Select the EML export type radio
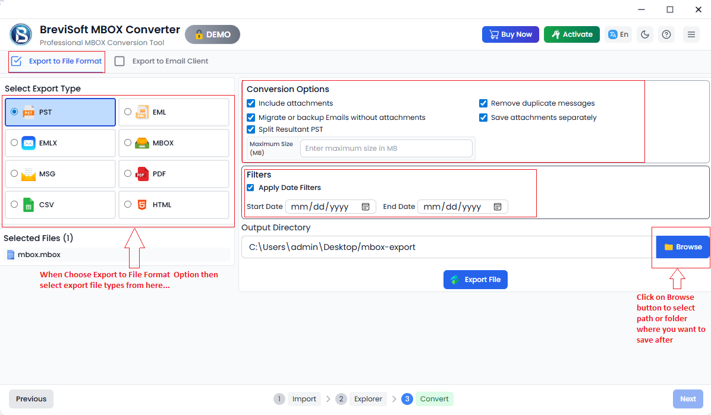Screen dimensions: 711x415 (128, 112)
